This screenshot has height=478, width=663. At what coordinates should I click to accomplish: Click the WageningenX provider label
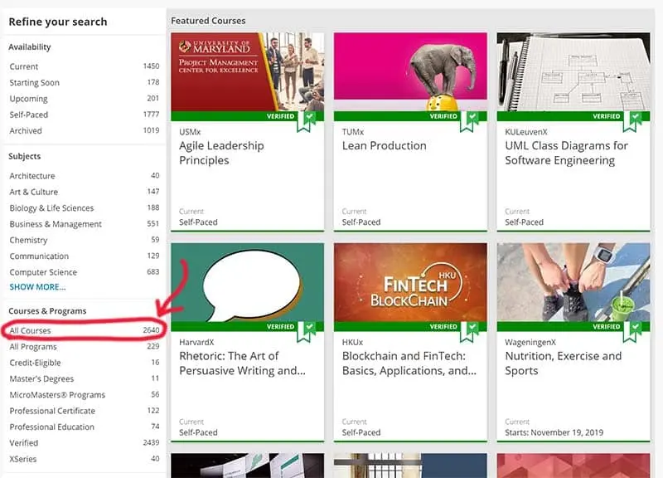click(530, 342)
